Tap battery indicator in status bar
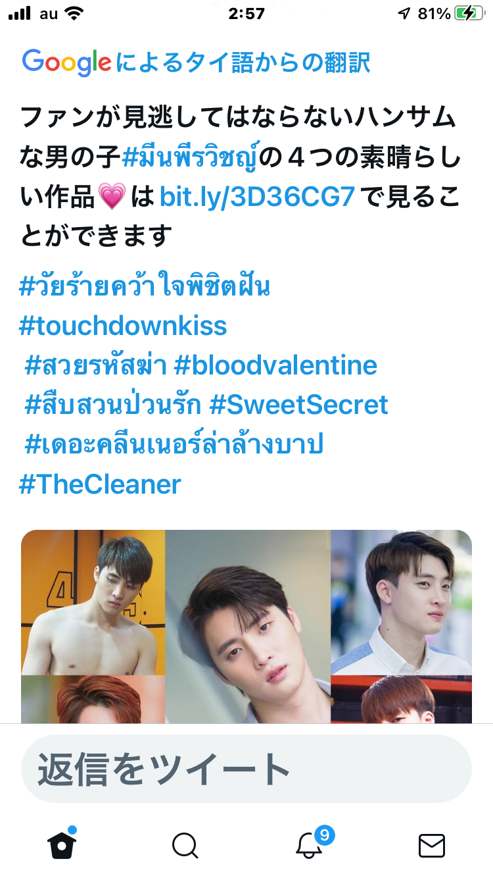The height and width of the screenshot is (878, 493). (x=469, y=14)
